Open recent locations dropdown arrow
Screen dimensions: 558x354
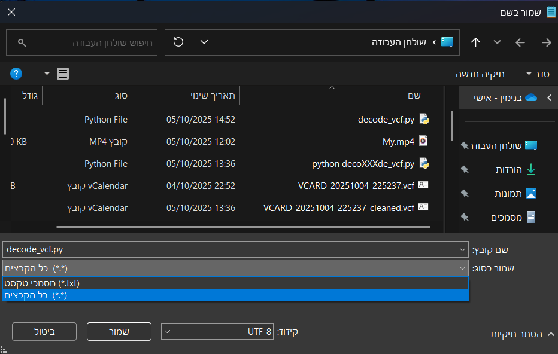497,42
